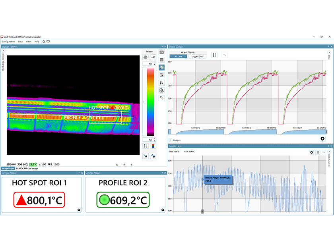
Task: Click the screen-share icon beside the Help menu
Action: pos(48,41)
